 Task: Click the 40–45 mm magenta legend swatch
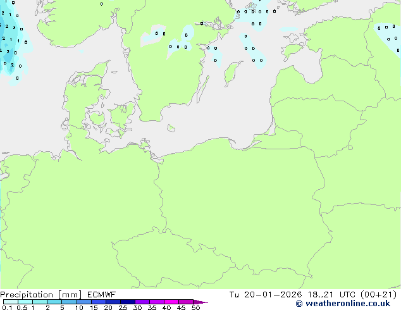coord(171,302)
